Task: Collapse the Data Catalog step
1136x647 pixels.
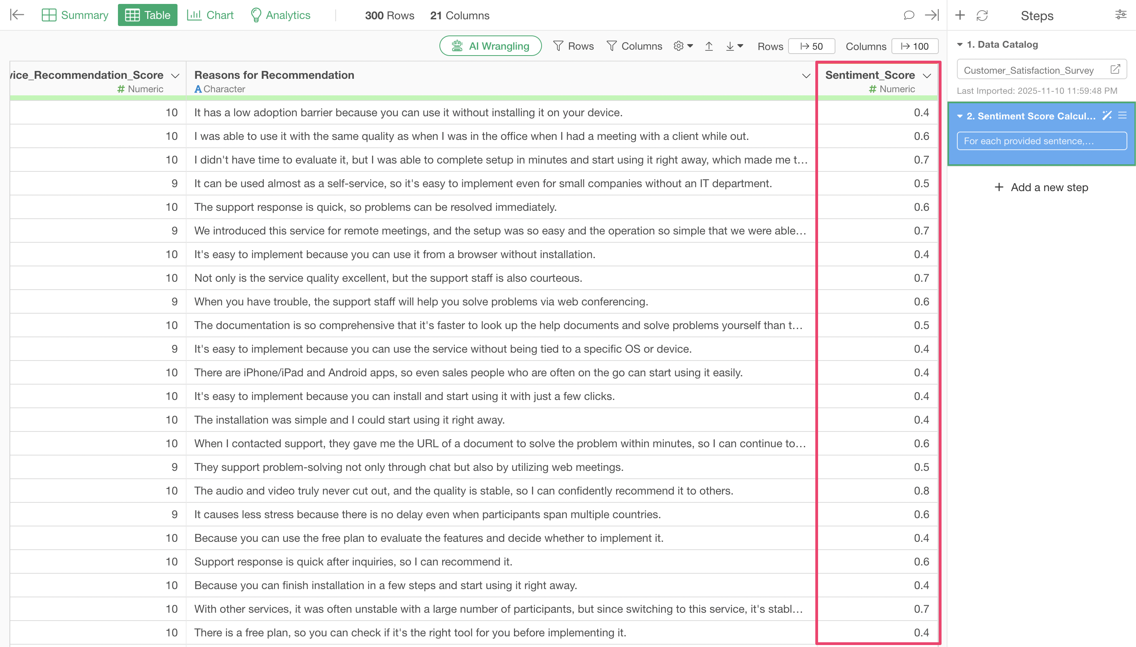Action: pyautogui.click(x=960, y=45)
